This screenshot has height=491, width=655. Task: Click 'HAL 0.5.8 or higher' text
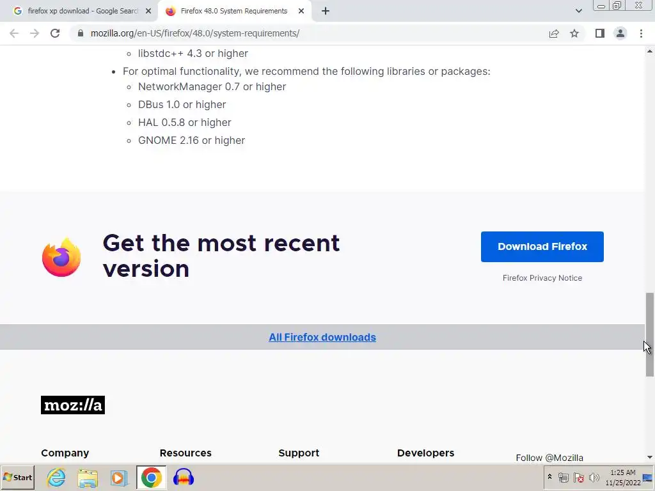(x=185, y=122)
